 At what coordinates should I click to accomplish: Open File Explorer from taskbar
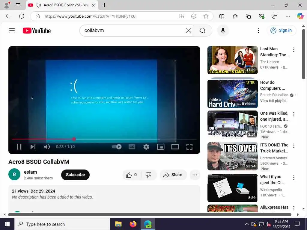pyautogui.click(x=118, y=224)
